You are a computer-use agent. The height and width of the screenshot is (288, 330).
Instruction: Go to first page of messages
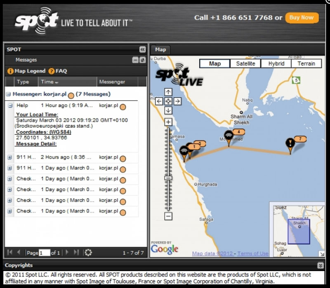point(9,252)
